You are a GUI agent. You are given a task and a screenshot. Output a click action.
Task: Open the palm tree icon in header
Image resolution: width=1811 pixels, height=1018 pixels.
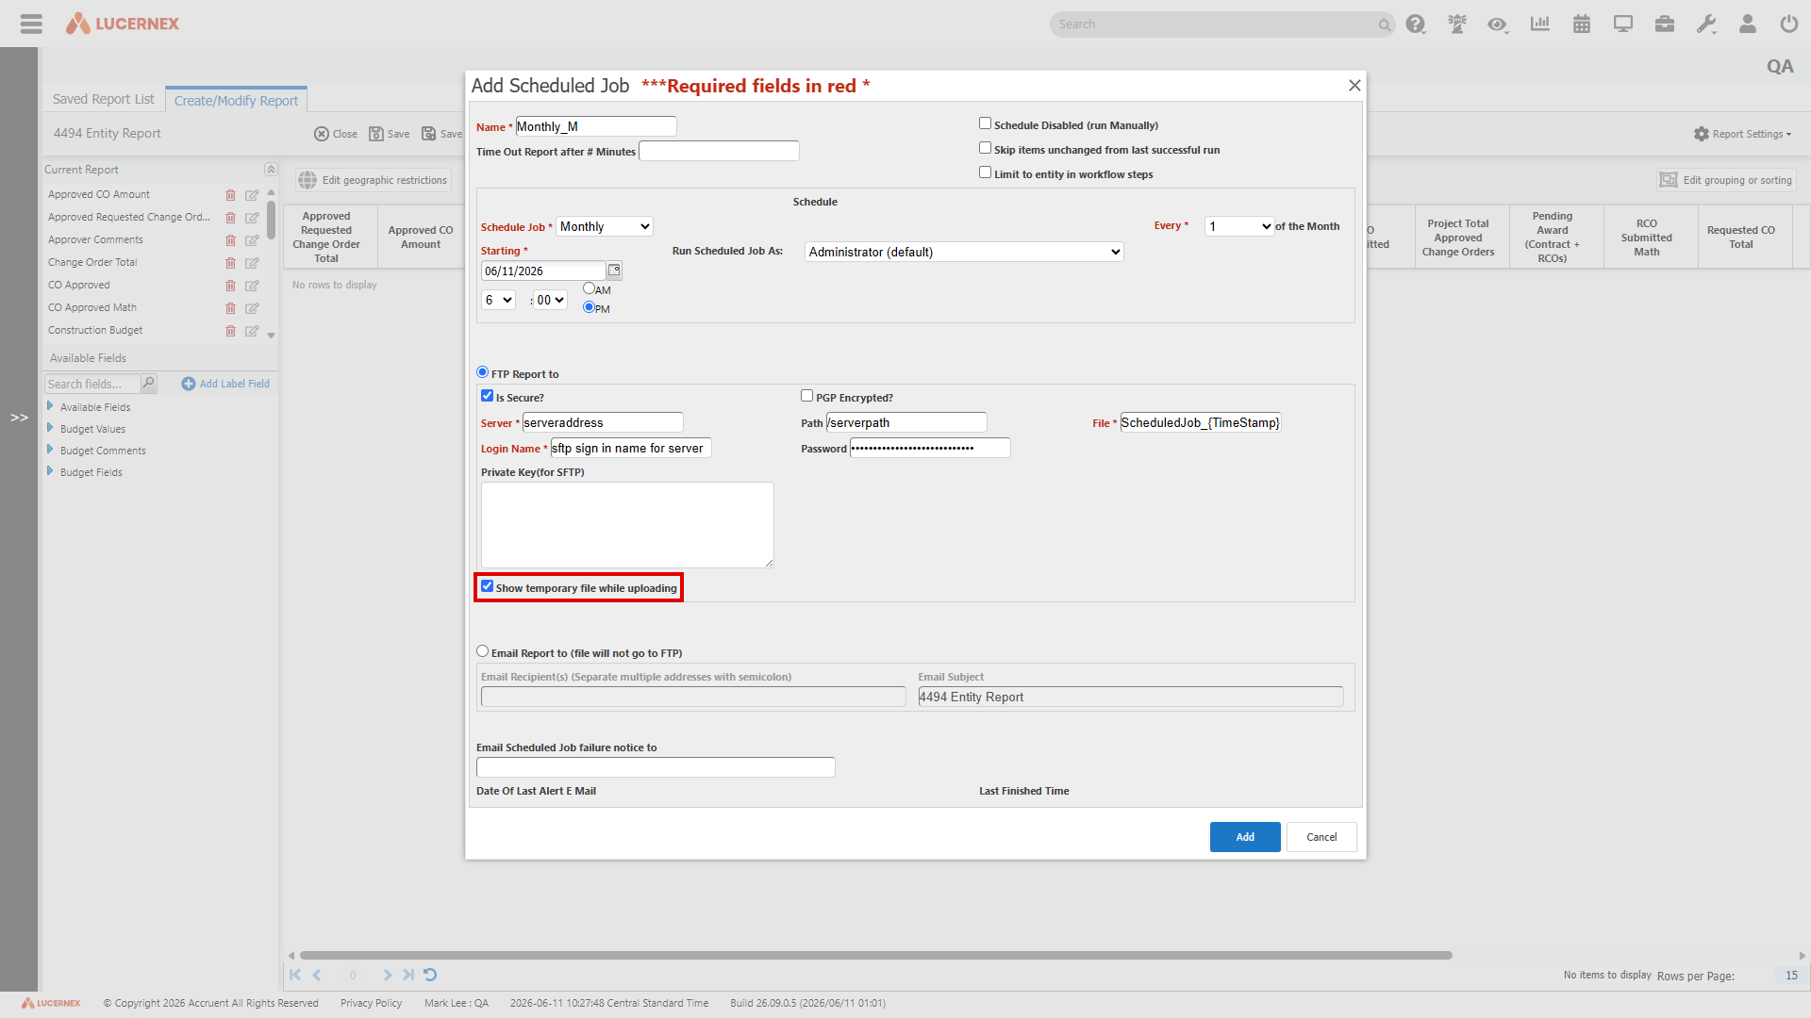(1456, 25)
